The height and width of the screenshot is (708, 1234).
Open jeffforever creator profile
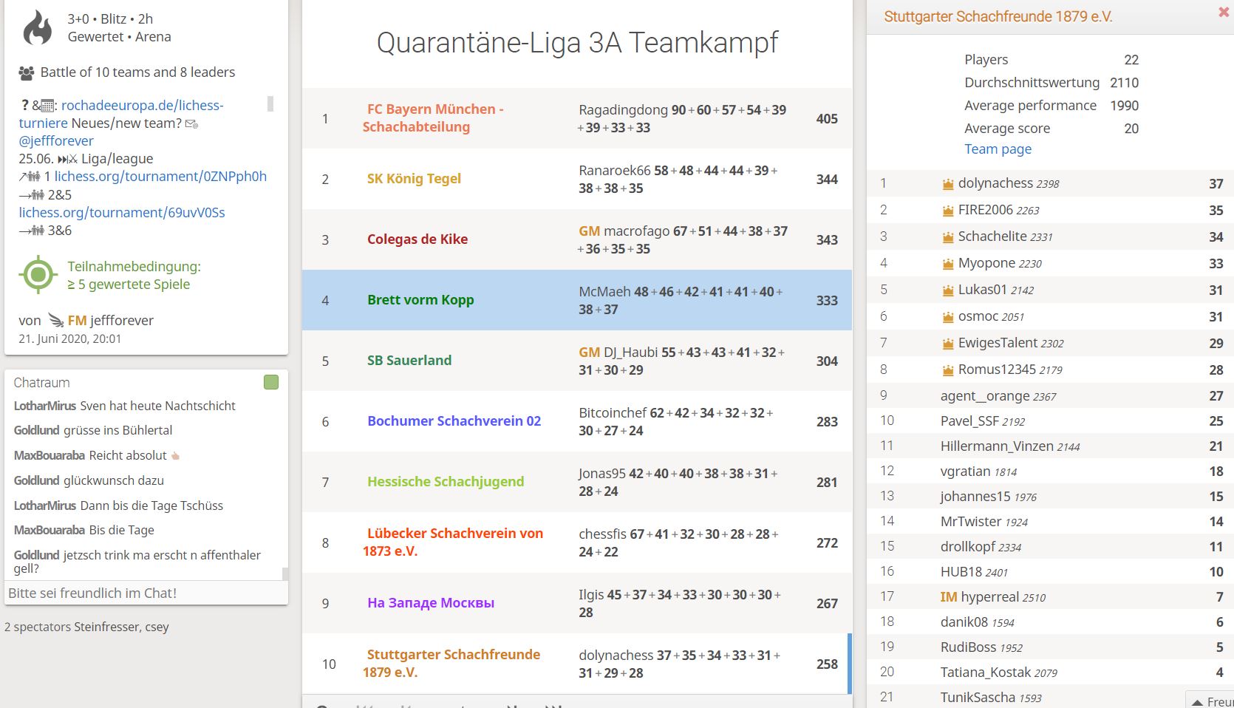(111, 320)
